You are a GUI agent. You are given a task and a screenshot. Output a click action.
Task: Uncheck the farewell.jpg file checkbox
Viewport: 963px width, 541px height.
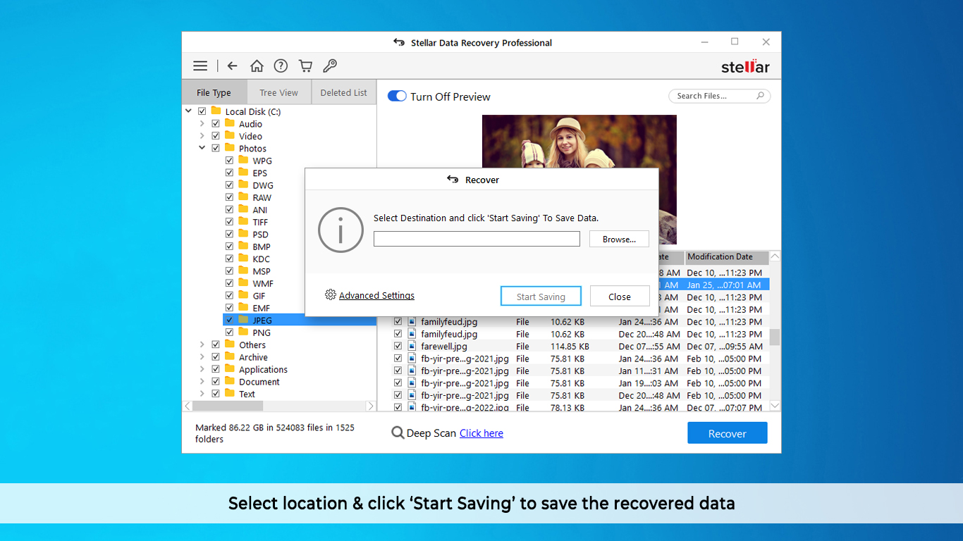click(398, 346)
